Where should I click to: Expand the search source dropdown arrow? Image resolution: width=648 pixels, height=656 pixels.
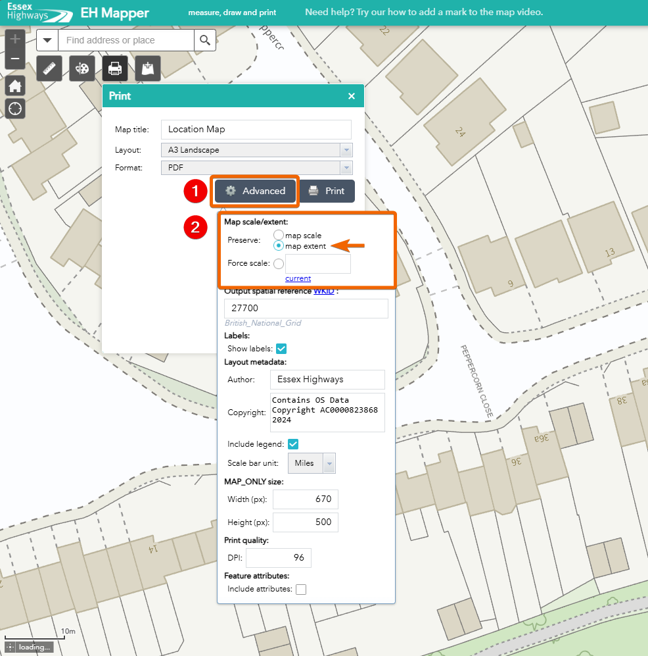[47, 40]
